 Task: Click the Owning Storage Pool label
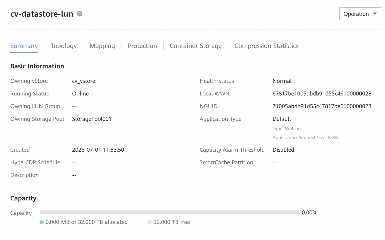click(37, 119)
